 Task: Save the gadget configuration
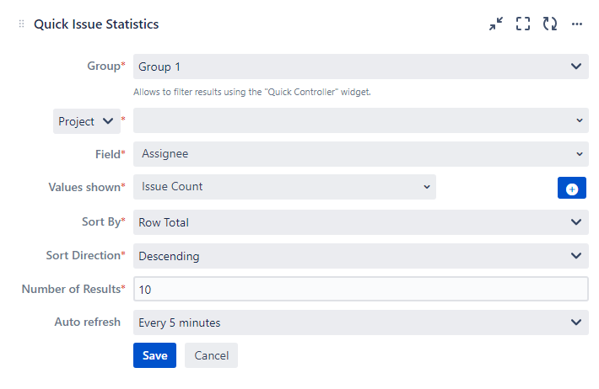tap(154, 355)
